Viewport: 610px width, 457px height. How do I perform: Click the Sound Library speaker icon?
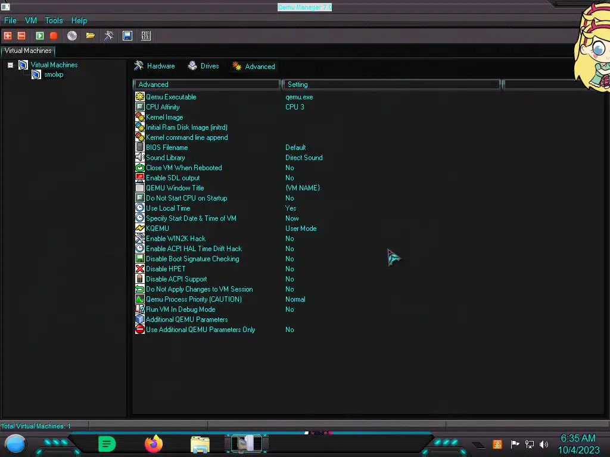coord(139,157)
